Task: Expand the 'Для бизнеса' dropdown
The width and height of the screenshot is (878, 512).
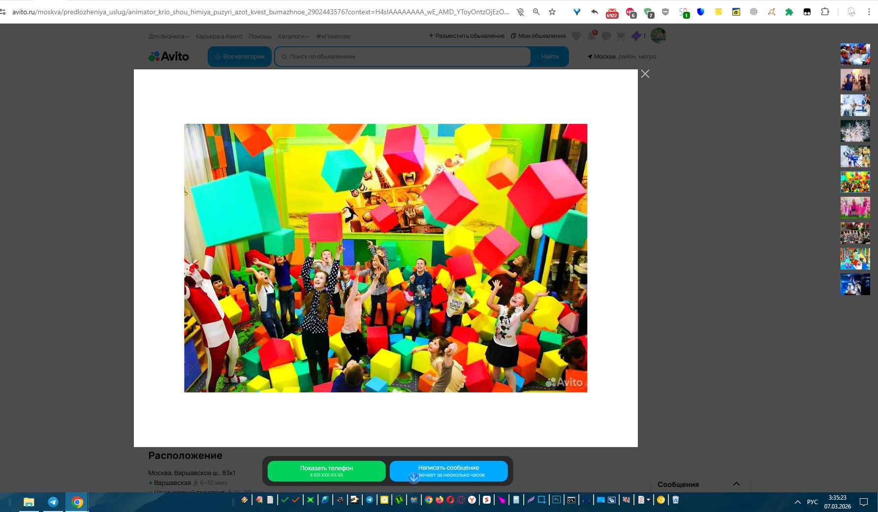Action: pyautogui.click(x=168, y=36)
